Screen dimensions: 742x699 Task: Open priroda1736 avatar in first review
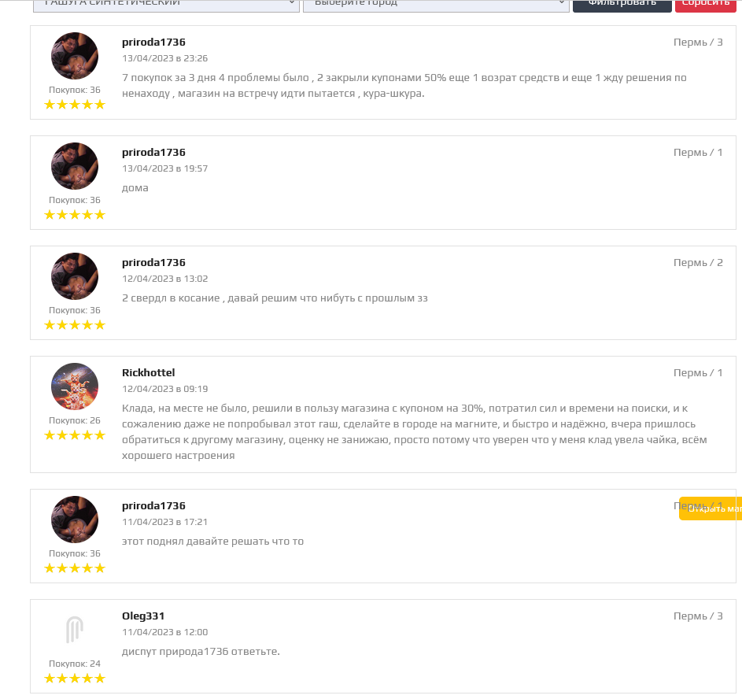pos(75,56)
